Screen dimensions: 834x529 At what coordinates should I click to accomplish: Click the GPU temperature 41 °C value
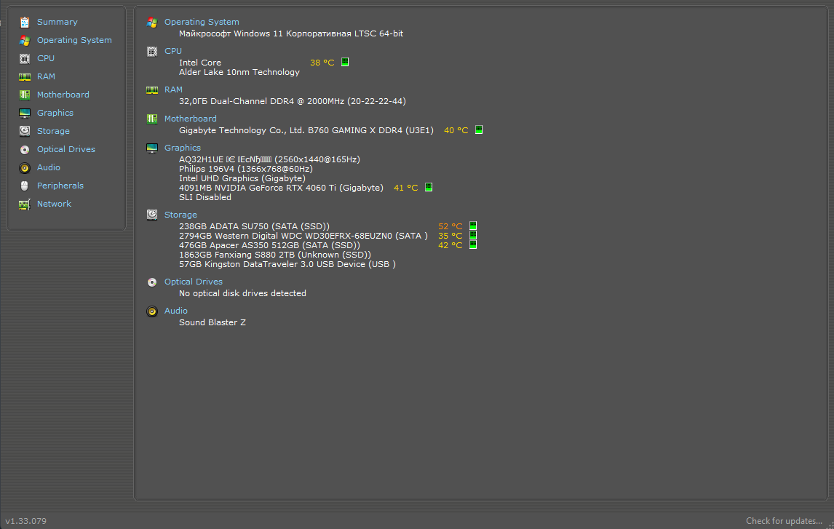pyautogui.click(x=406, y=188)
